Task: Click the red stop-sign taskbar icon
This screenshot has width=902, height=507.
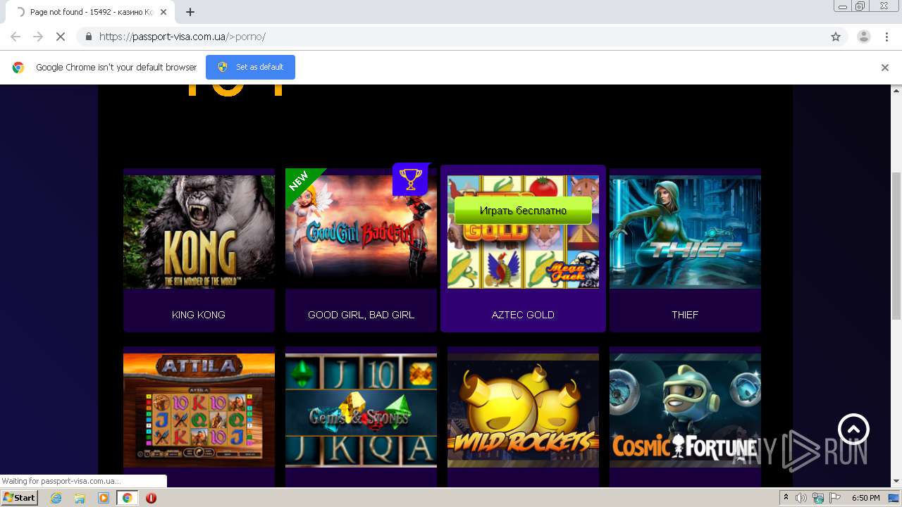Action: tap(151, 498)
